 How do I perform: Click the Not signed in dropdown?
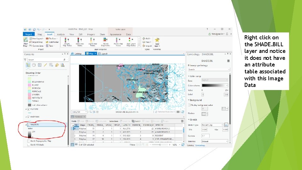[216, 34]
